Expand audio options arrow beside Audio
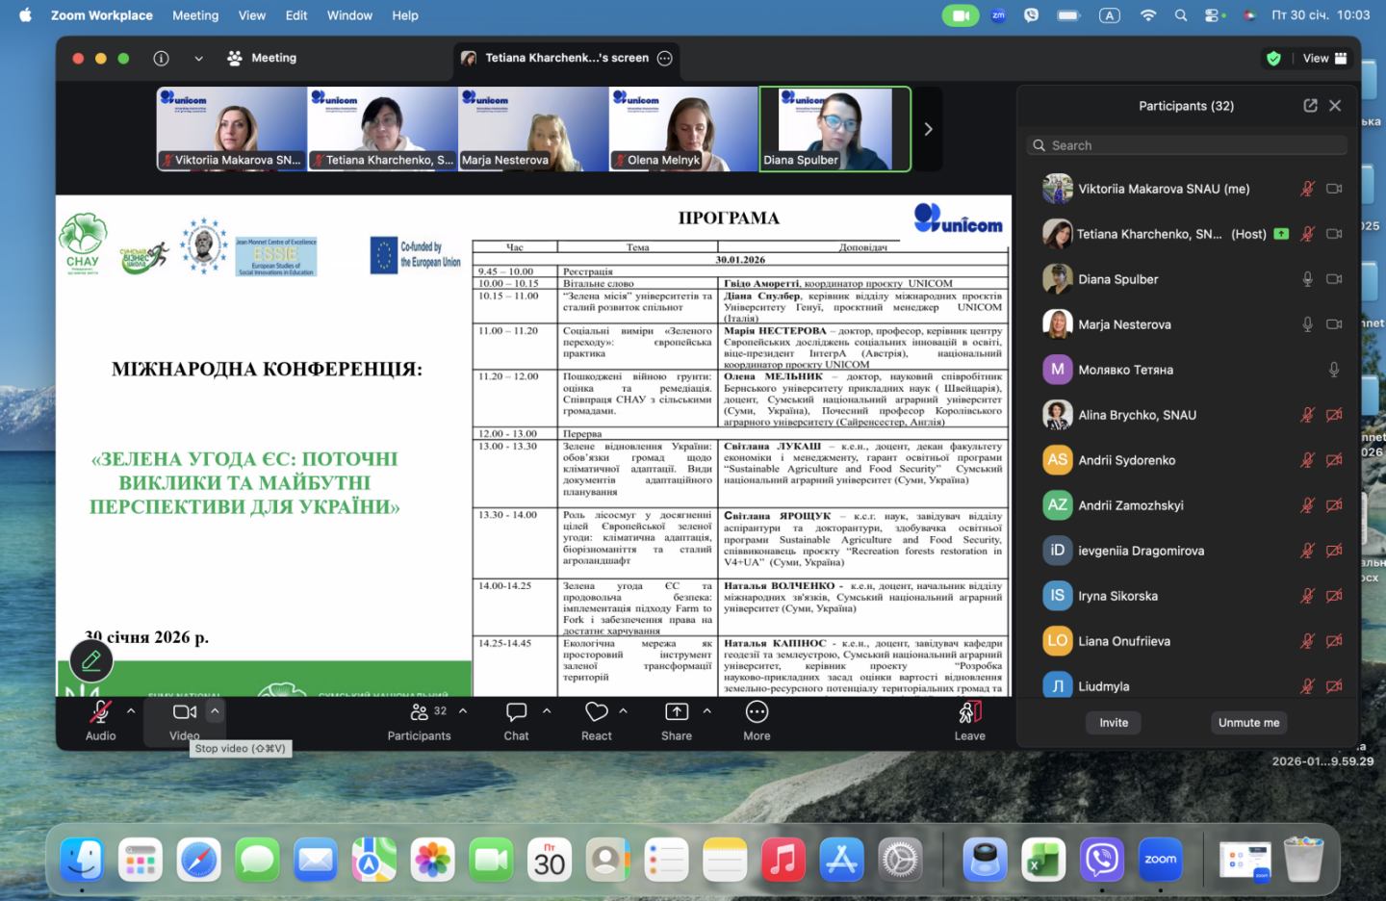This screenshot has height=901, width=1386. 131,711
